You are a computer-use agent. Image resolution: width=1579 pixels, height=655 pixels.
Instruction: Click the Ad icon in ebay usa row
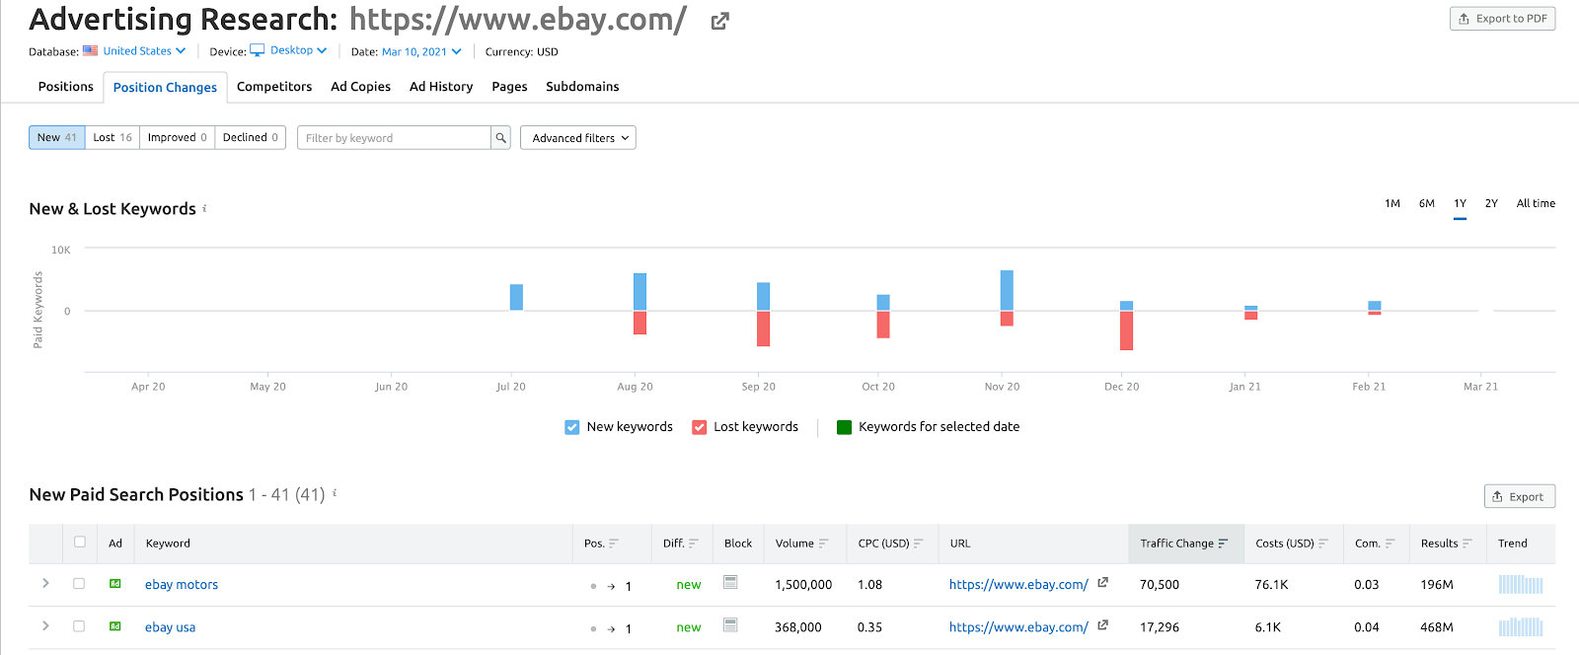click(x=115, y=626)
